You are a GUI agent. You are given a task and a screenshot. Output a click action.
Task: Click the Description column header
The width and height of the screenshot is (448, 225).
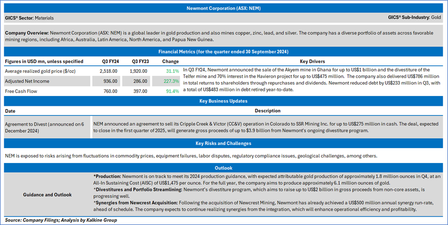[267, 110]
